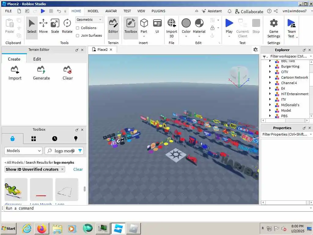Switch to the VIEW ribbon tab
The height and width of the screenshot is (235, 313).
(141, 11)
